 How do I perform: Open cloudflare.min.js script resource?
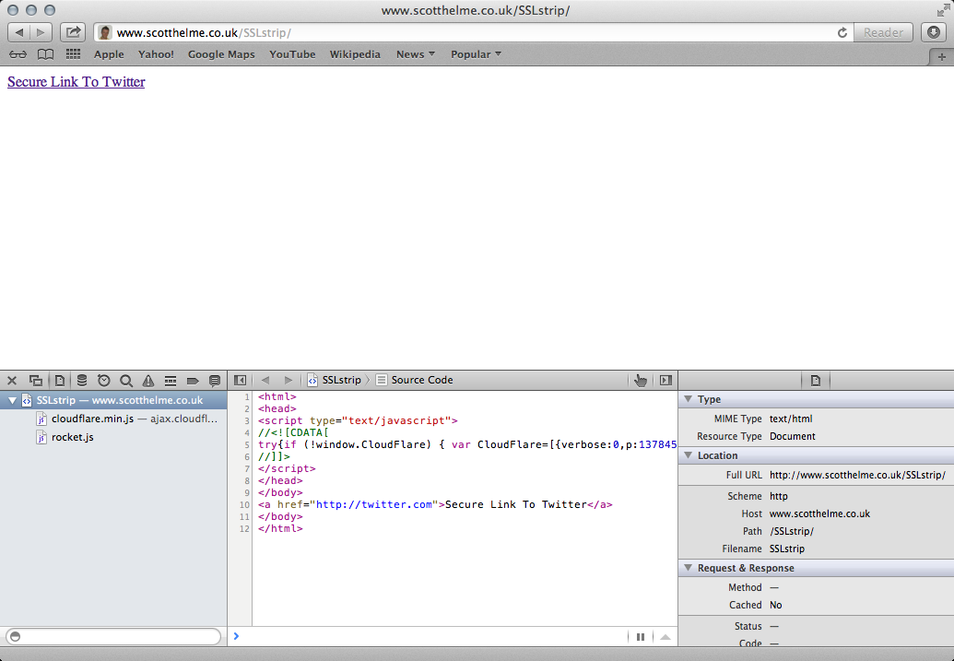click(113, 419)
